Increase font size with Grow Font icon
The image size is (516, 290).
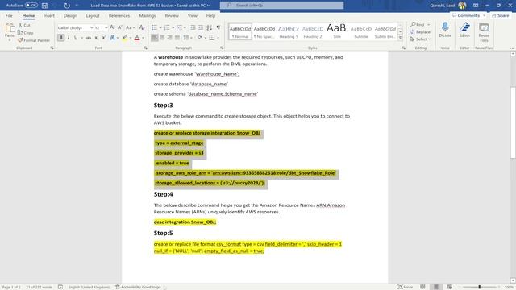(x=112, y=27)
